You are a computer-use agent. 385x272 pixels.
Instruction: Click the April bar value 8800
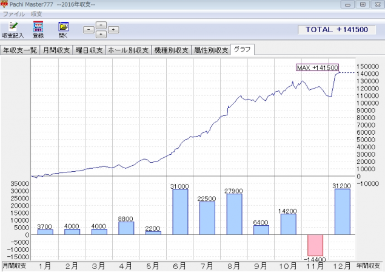pyautogui.click(x=126, y=219)
